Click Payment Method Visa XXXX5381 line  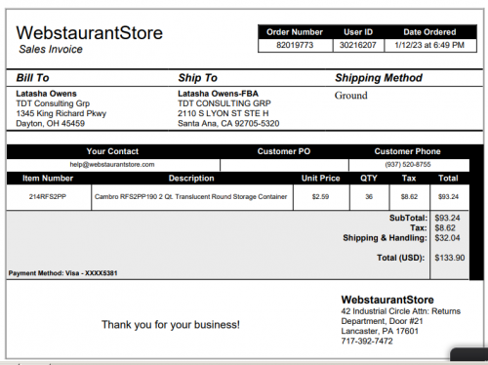tap(62, 273)
